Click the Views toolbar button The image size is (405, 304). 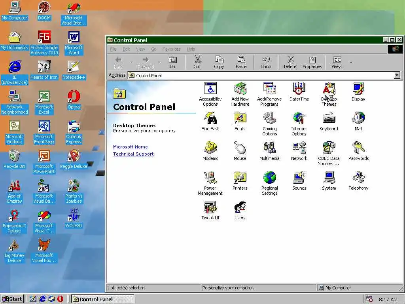click(337, 63)
